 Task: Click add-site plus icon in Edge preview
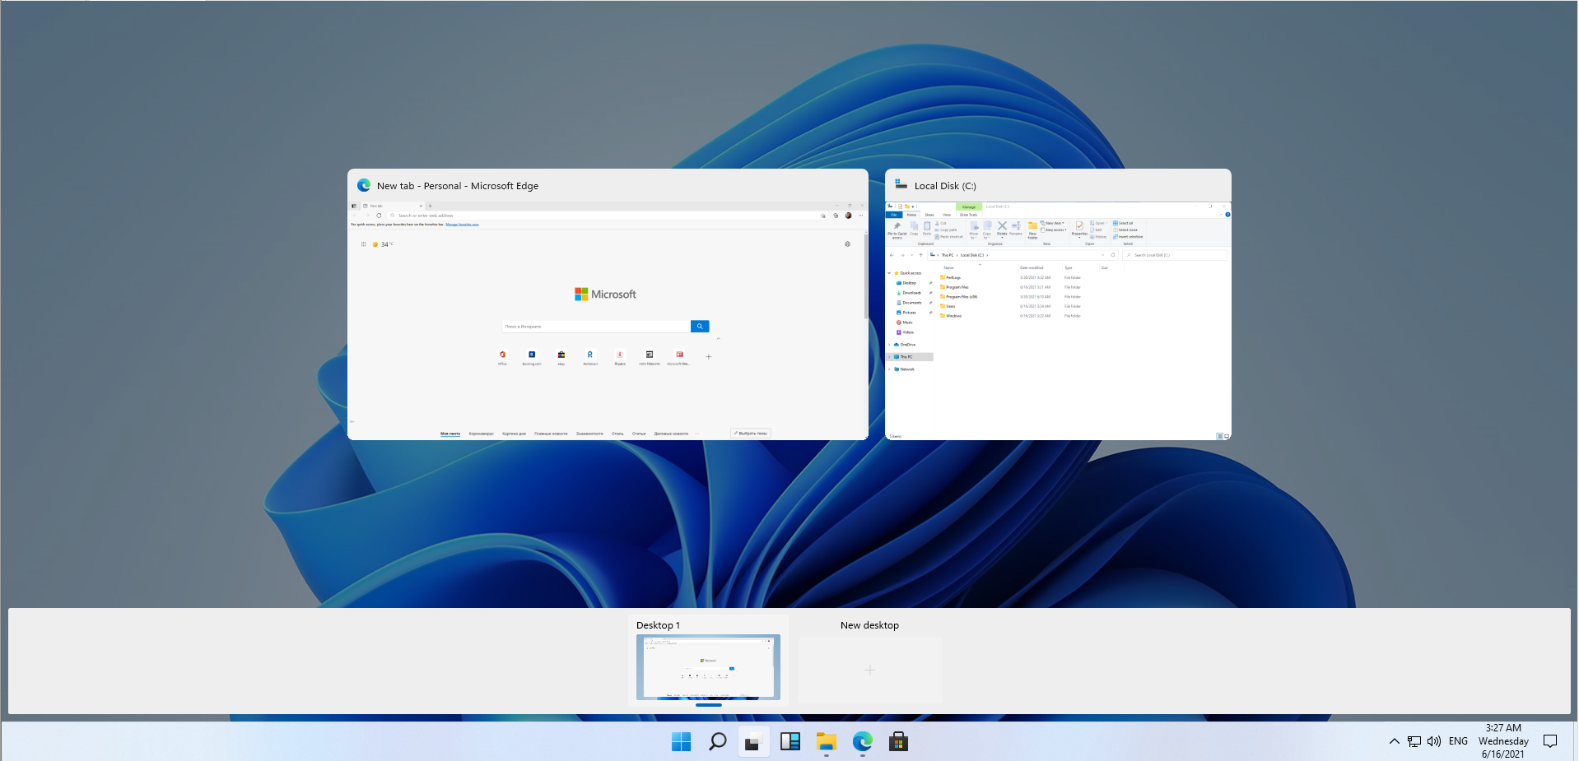pyautogui.click(x=708, y=357)
